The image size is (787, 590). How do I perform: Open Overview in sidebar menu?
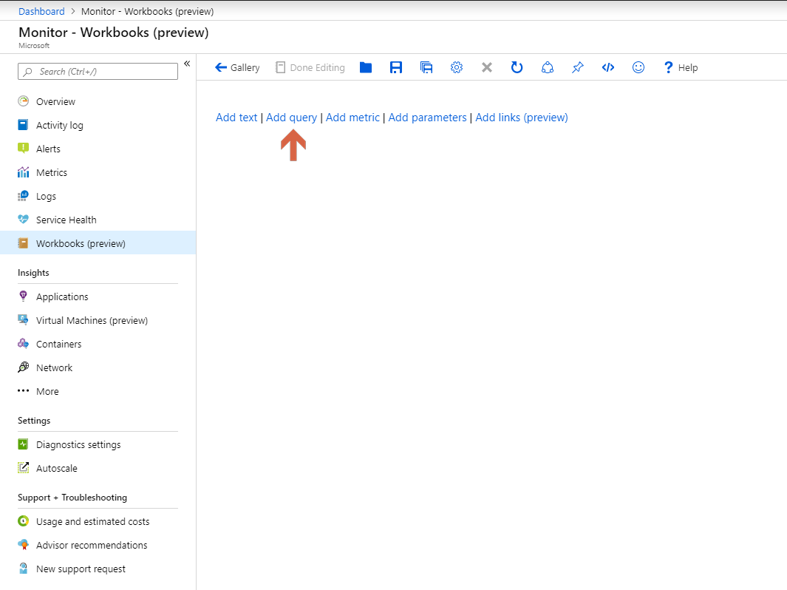[98, 101]
